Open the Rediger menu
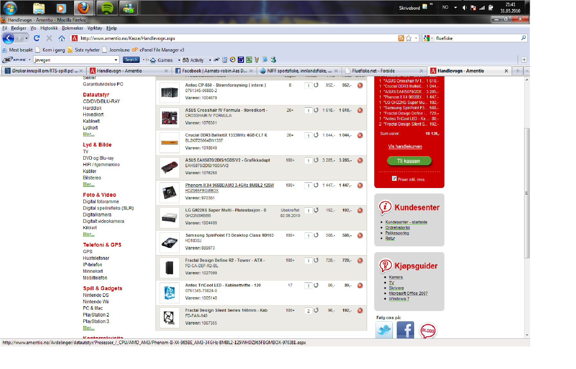This screenshot has width=576, height=369. tap(19, 28)
